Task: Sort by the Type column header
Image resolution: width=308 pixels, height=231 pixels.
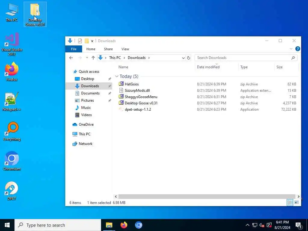Action: click(244, 67)
